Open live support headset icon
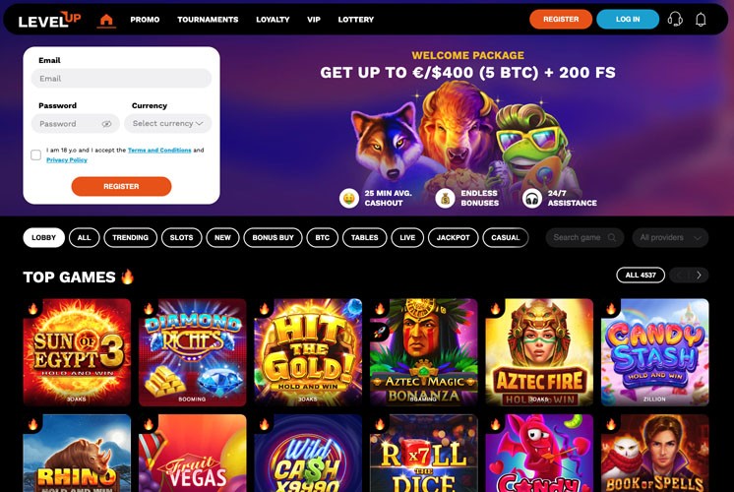734x492 pixels. tap(675, 20)
